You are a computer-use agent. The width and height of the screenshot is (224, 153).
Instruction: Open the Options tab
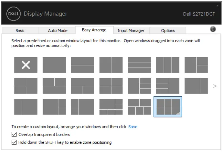[168, 30]
